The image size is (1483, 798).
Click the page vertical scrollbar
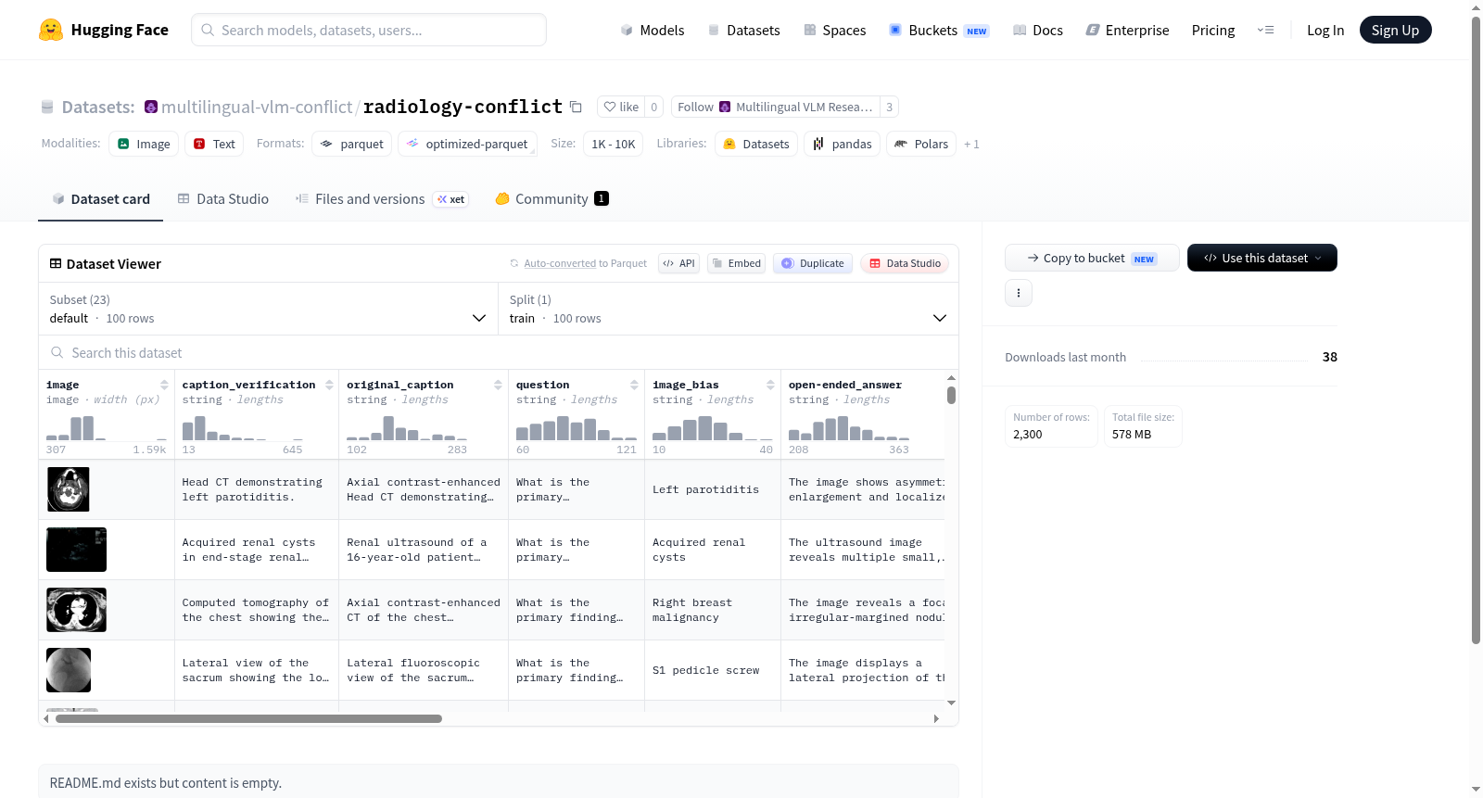1476,329
